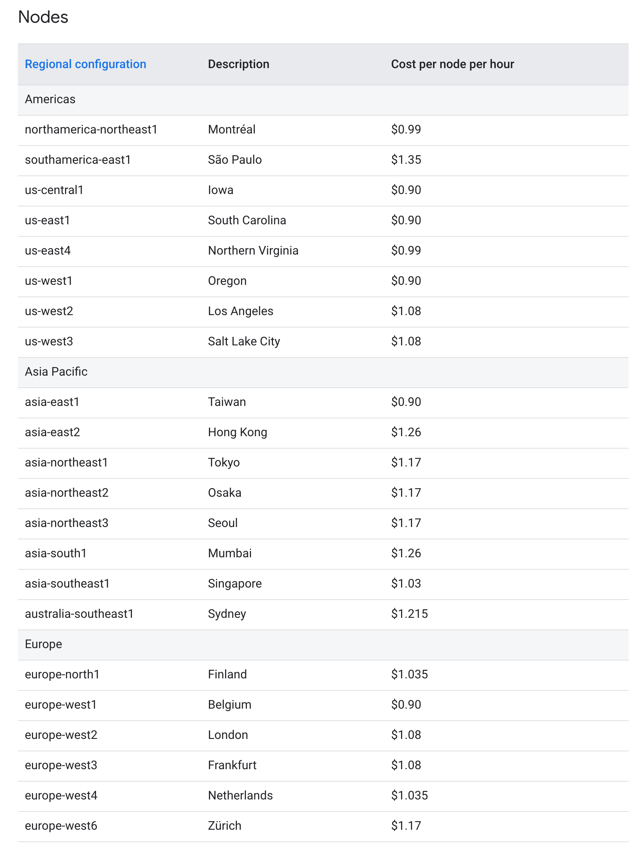Click the Salt Lake City cell

pos(244,342)
